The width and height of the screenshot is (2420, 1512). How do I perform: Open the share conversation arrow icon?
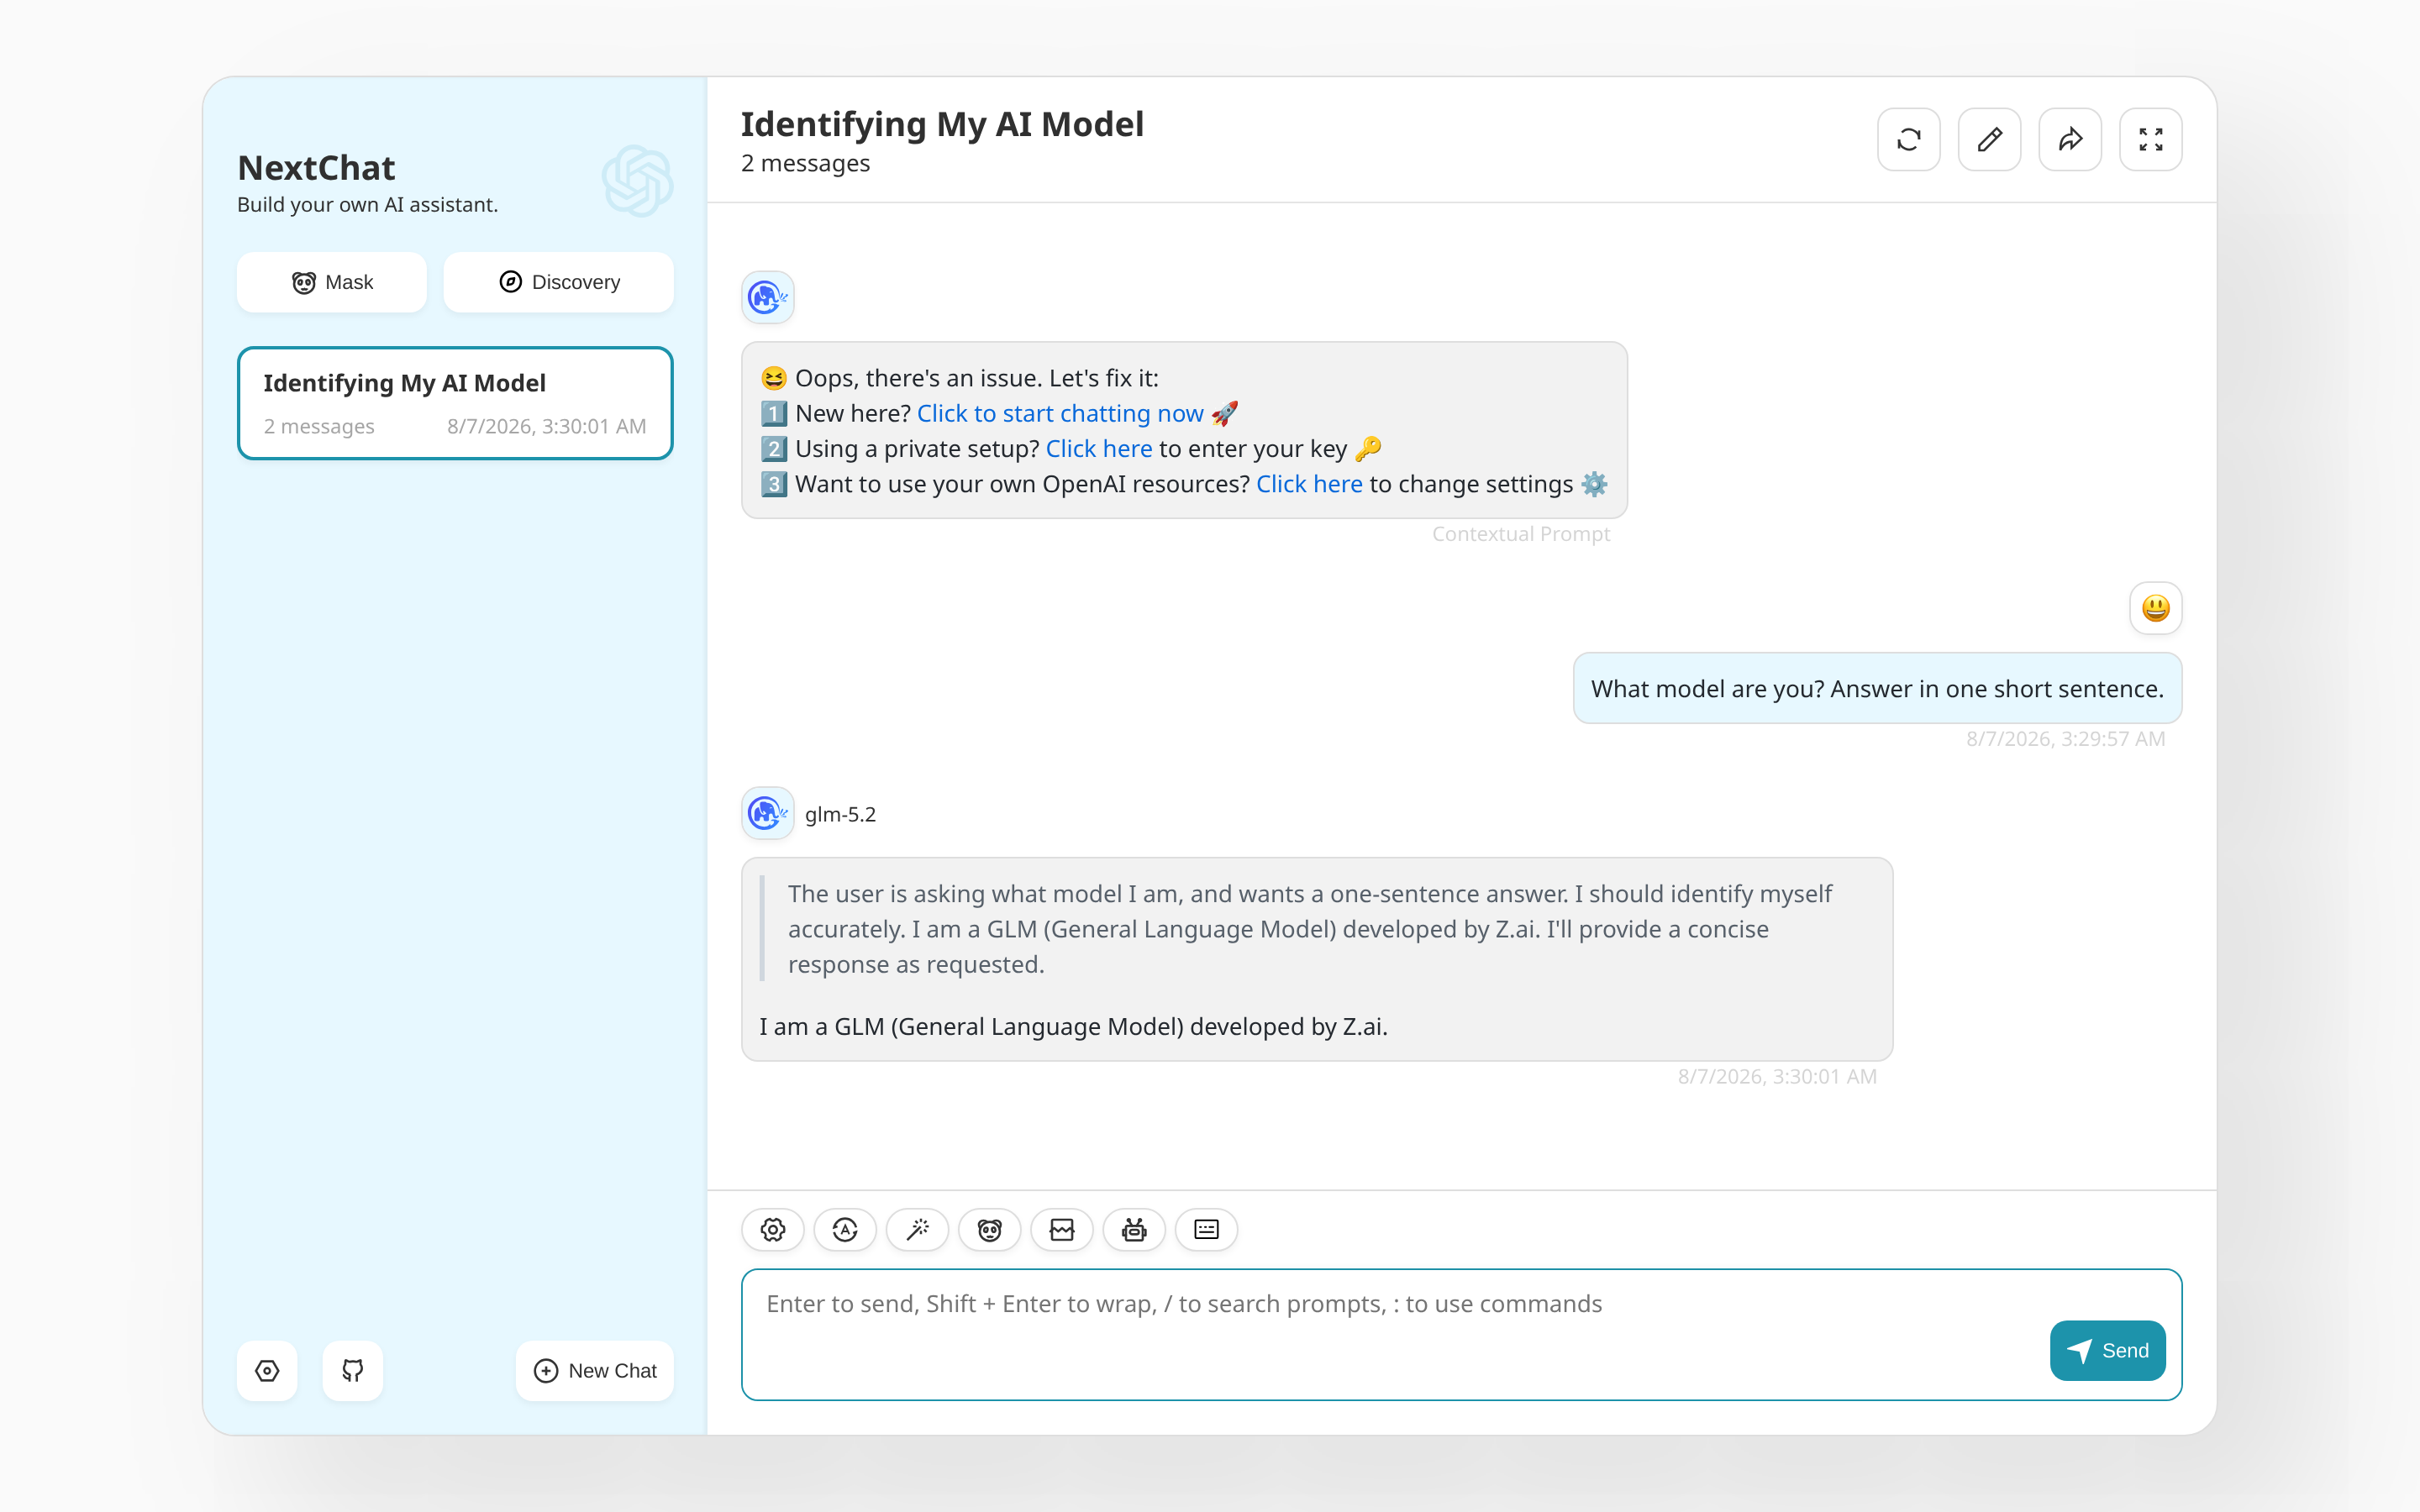pyautogui.click(x=2070, y=139)
